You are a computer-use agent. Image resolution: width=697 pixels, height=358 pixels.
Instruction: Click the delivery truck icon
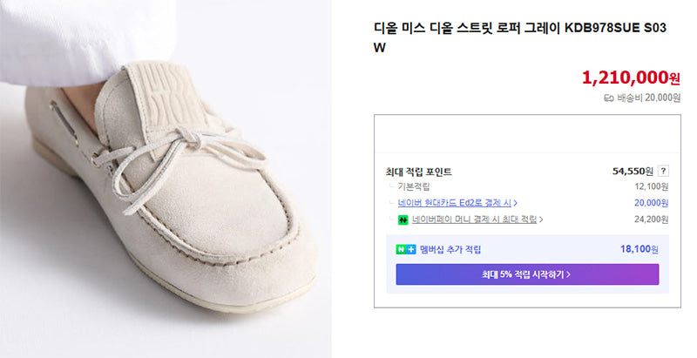[x=608, y=98]
